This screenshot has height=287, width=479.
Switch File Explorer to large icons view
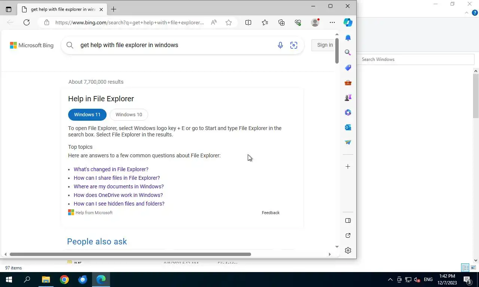(473, 268)
